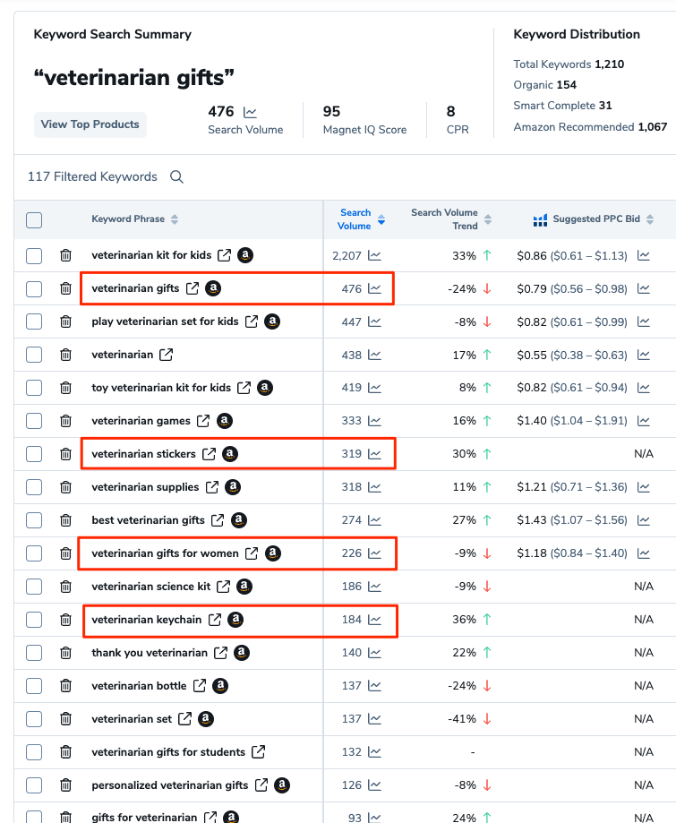This screenshot has height=823, width=676.
Task: View PPC bid chart for best veterinarian gifts
Action: [644, 520]
